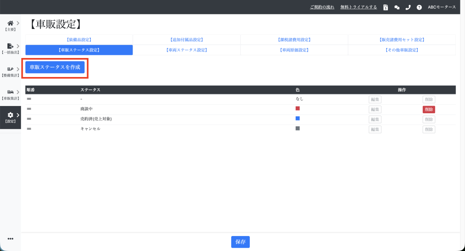Click the 車販ステータスを作成 button
The width and height of the screenshot is (465, 251).
(x=55, y=67)
